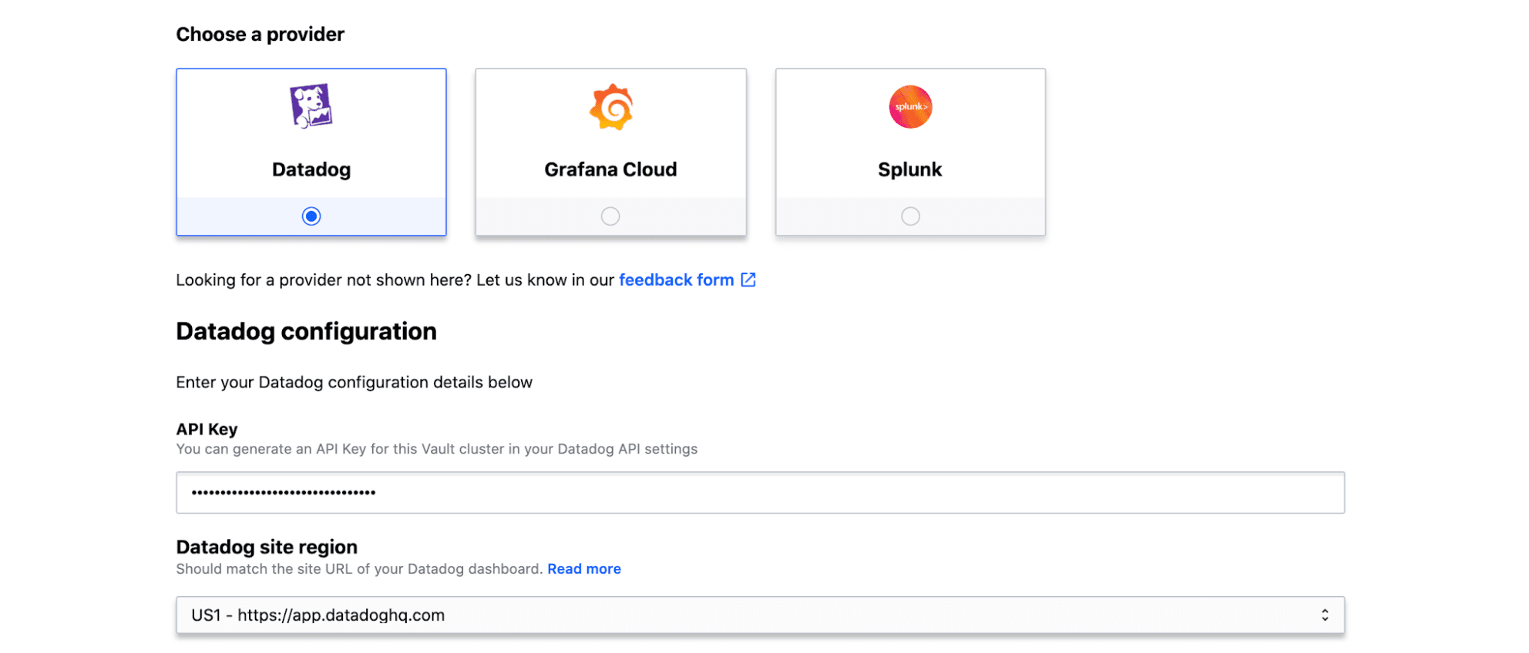Click external link icon beside feedback form

[x=748, y=280]
